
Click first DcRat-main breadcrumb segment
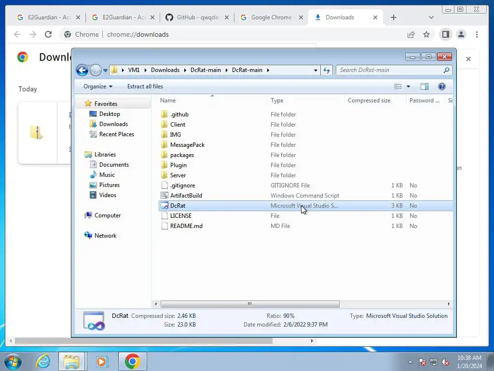click(x=206, y=70)
